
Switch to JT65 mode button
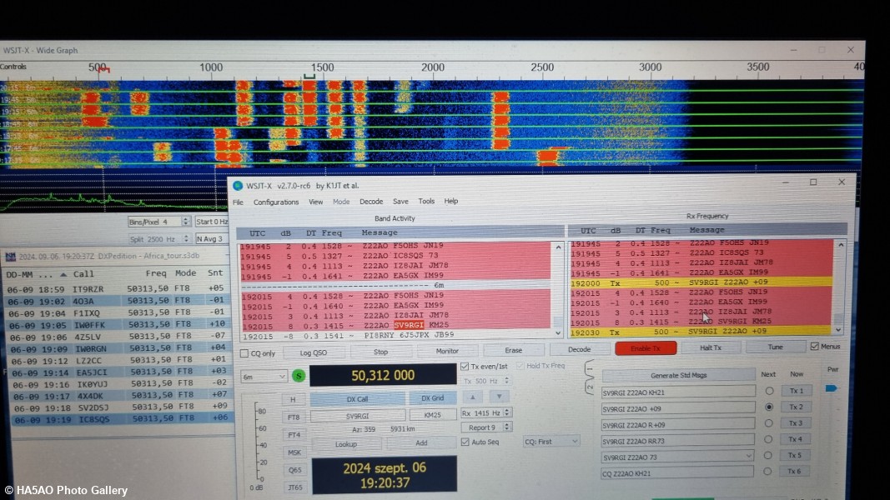(x=295, y=487)
